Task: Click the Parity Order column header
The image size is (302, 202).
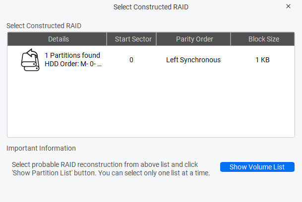Action: [x=194, y=39]
